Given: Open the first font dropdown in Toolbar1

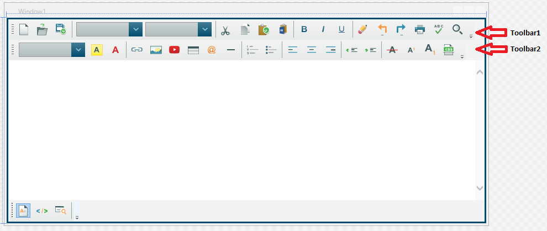Looking at the screenshot, I should pyautogui.click(x=136, y=29).
